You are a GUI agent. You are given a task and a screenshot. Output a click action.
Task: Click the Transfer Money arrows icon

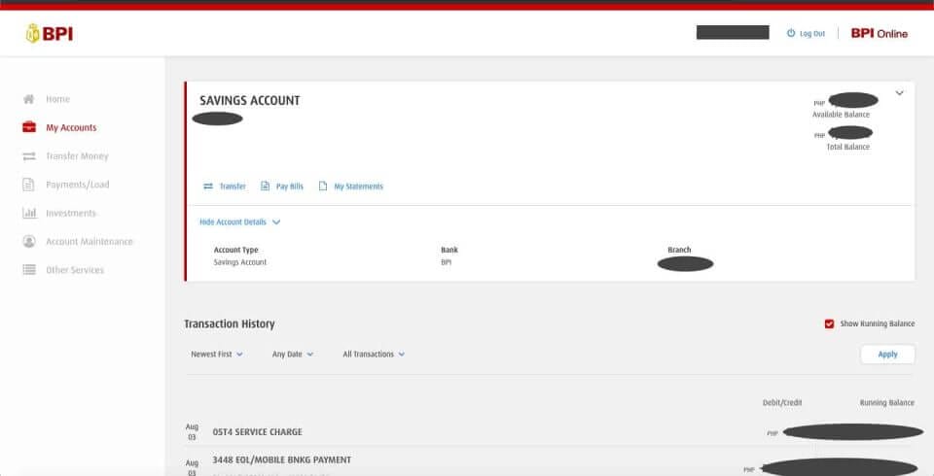coord(29,156)
